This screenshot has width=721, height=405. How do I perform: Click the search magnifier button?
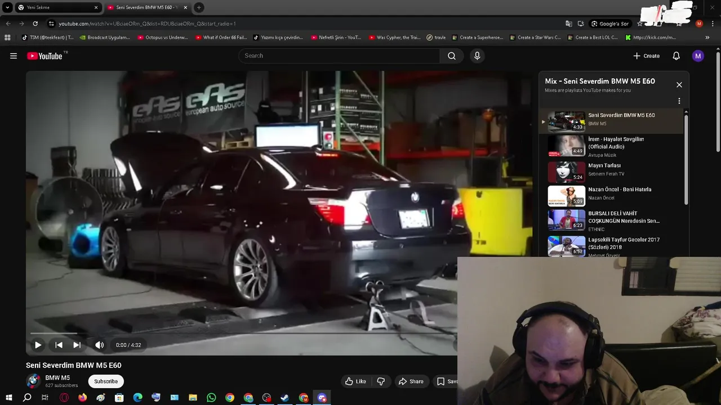click(x=452, y=56)
